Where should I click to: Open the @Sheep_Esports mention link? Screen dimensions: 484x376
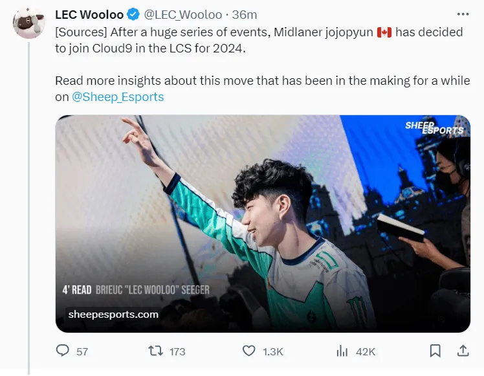click(x=118, y=96)
